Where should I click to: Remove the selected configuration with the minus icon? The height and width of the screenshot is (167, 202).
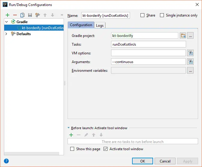tap(15, 15)
